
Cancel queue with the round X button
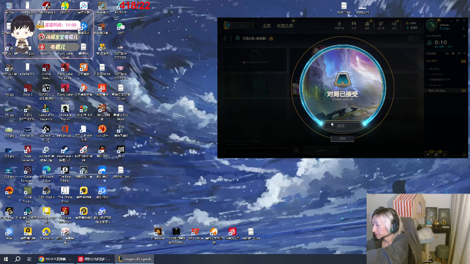pos(297,151)
